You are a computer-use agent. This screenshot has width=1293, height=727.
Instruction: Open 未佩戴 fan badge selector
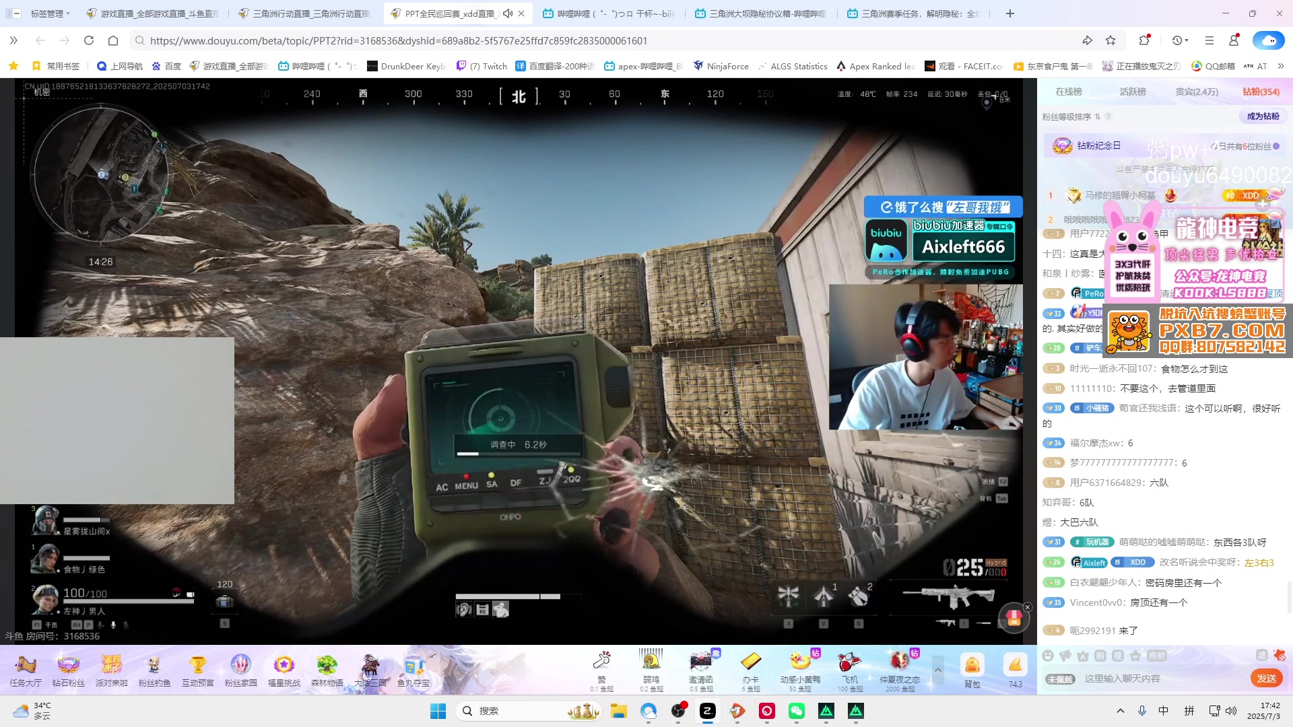(x=1060, y=679)
